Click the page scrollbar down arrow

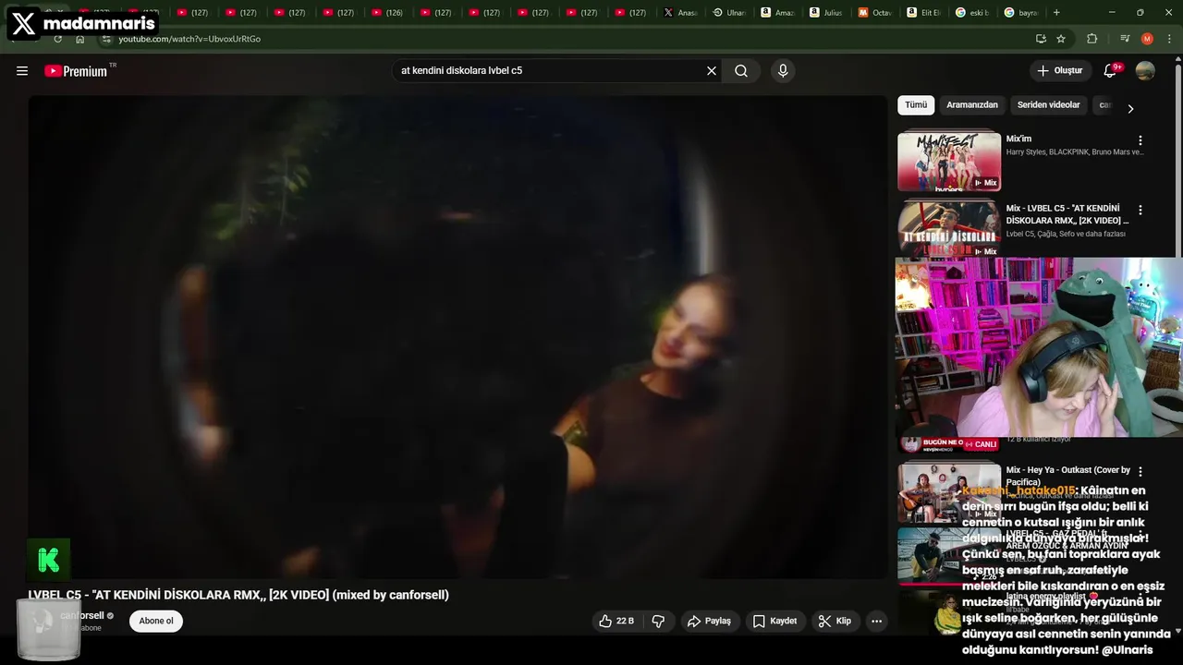pos(1177,631)
